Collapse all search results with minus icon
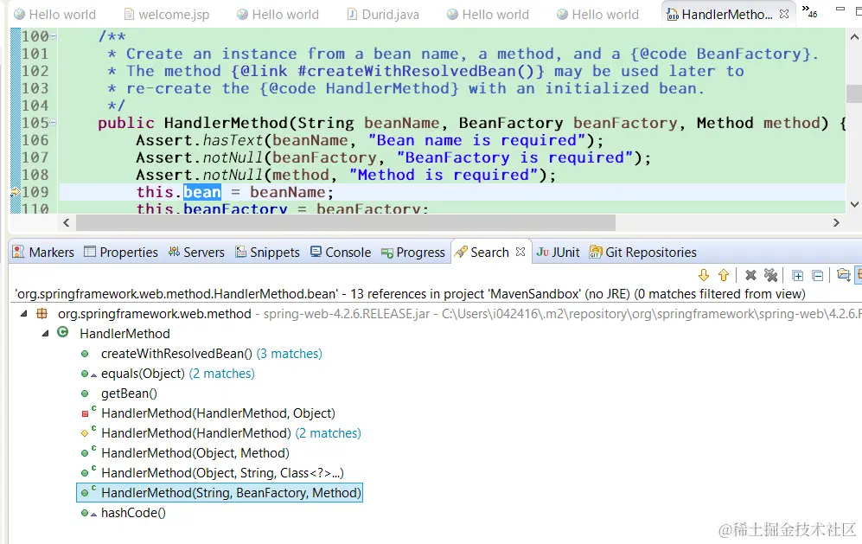The width and height of the screenshot is (862, 544). click(x=817, y=276)
